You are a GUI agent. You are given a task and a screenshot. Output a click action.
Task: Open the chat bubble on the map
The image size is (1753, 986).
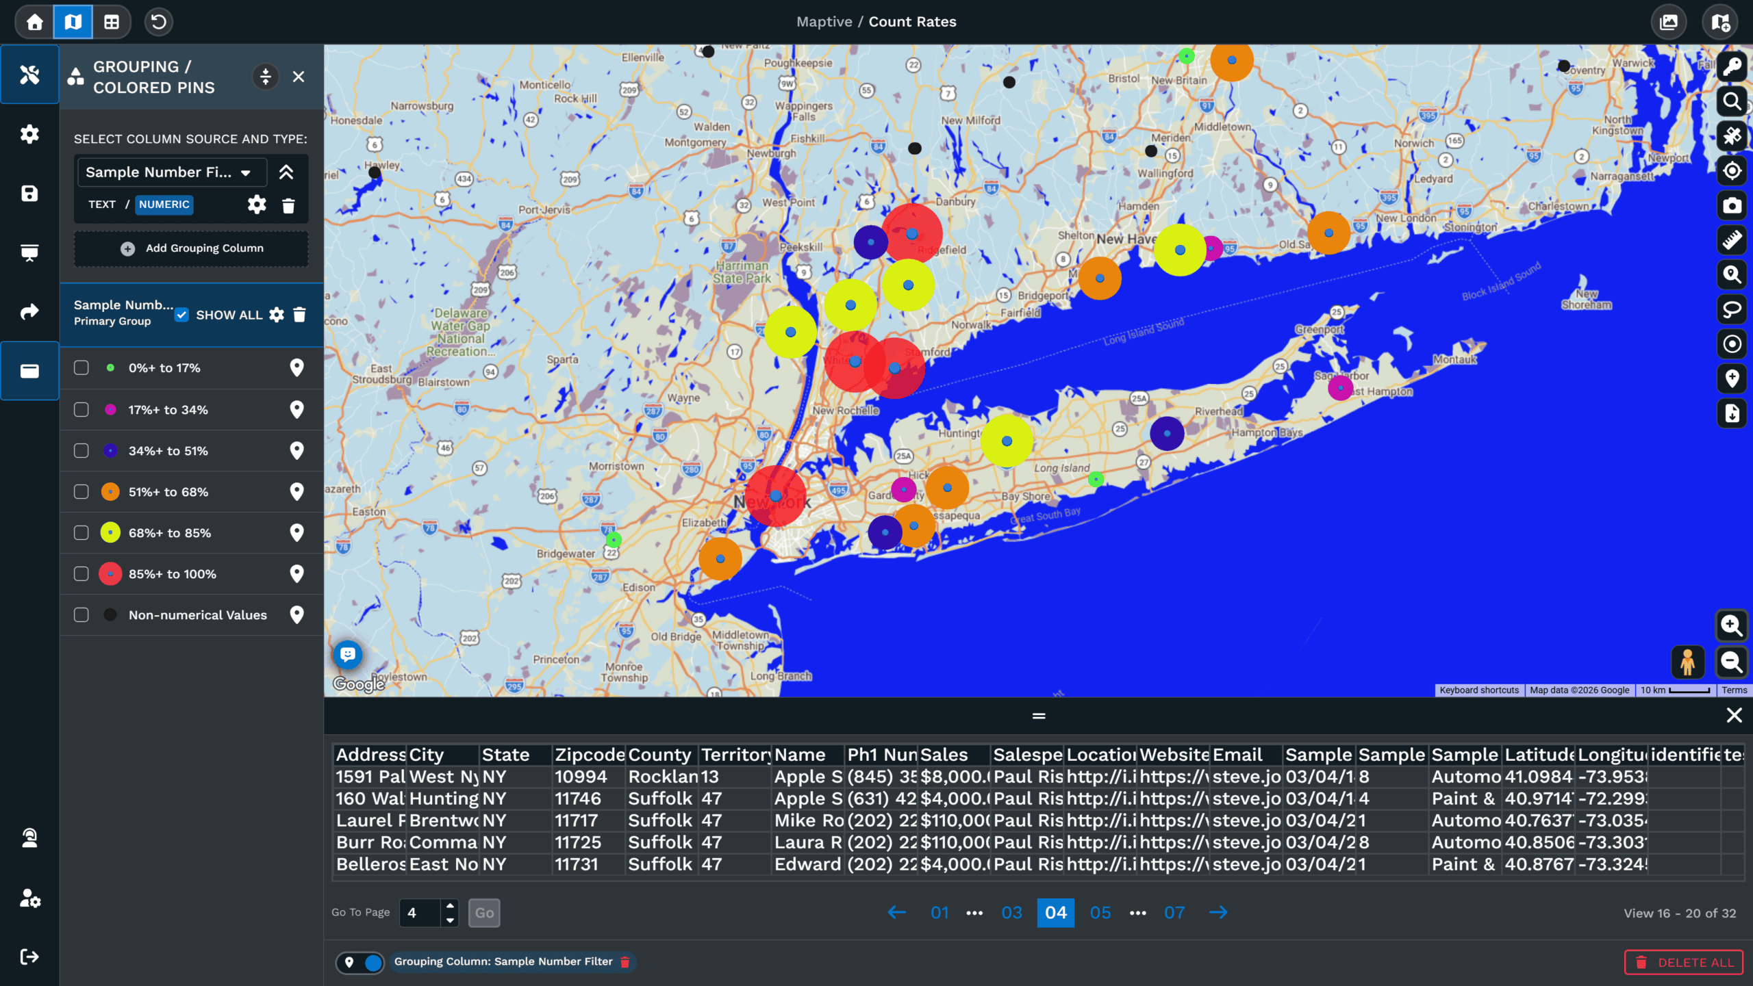(348, 655)
